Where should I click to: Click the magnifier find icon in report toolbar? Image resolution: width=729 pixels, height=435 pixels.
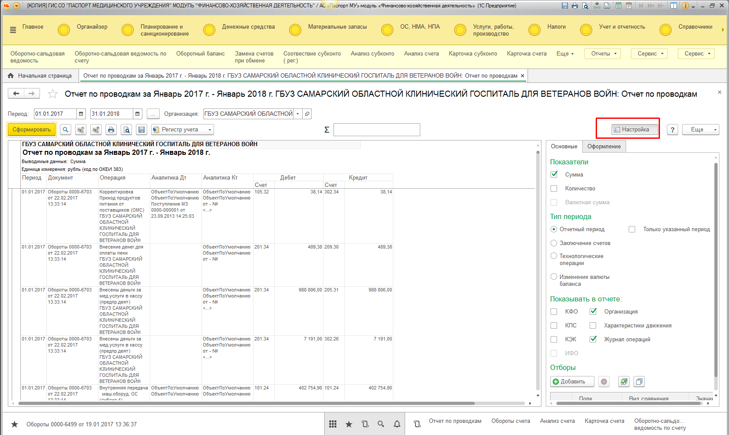pyautogui.click(x=66, y=129)
